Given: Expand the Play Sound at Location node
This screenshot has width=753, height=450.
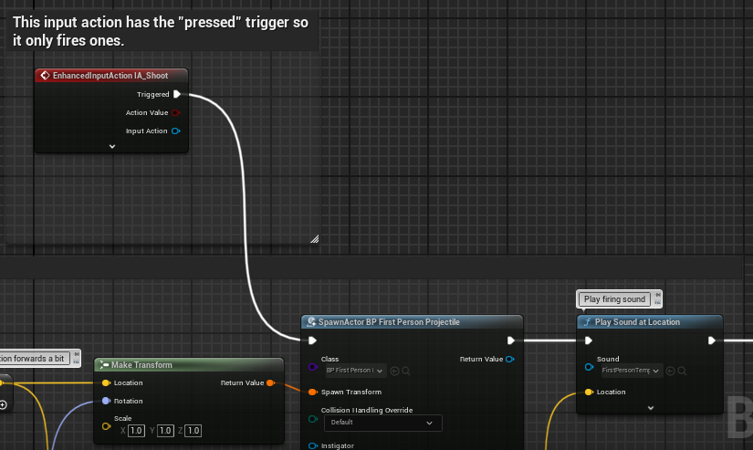Looking at the screenshot, I should [x=651, y=408].
